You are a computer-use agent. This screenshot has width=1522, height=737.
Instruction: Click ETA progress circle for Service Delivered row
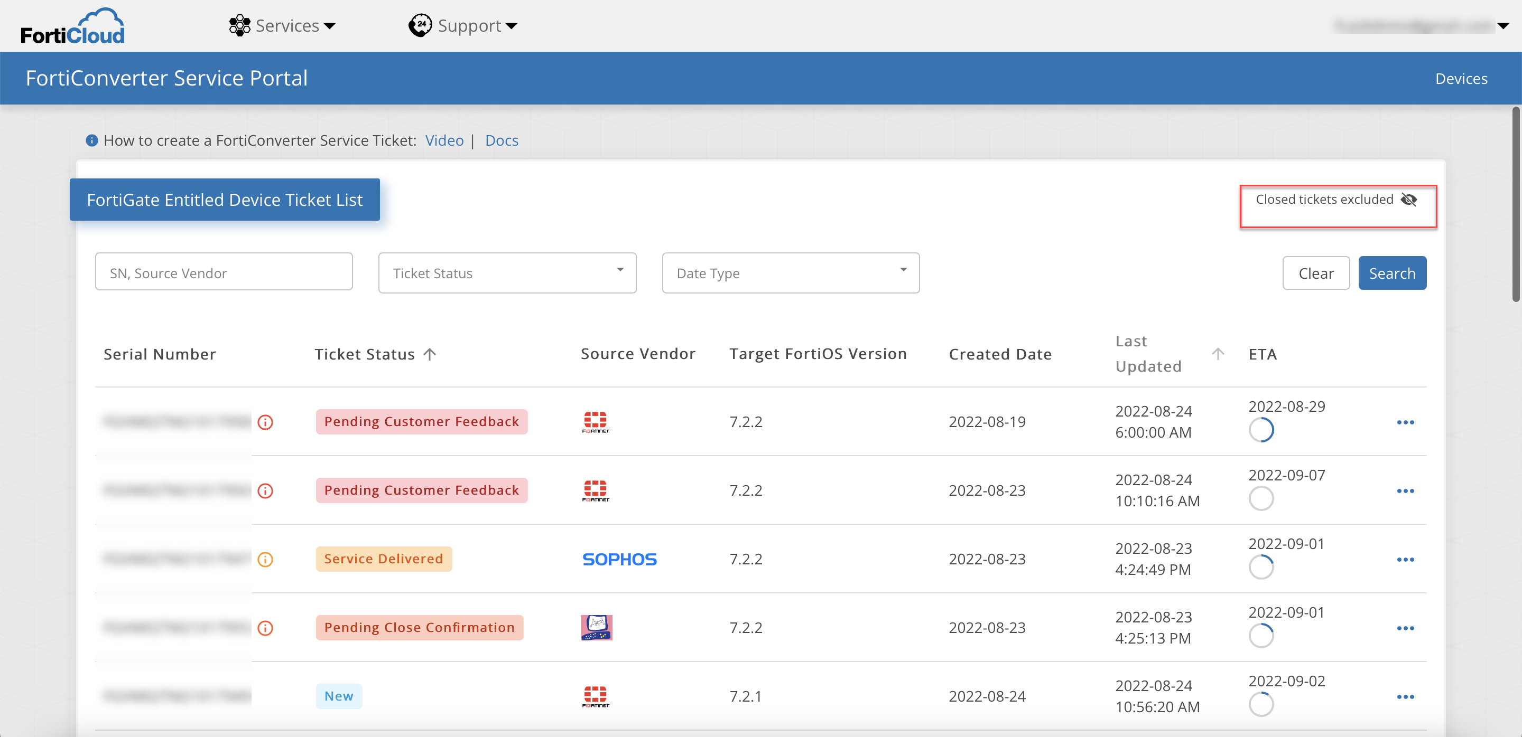click(x=1261, y=567)
